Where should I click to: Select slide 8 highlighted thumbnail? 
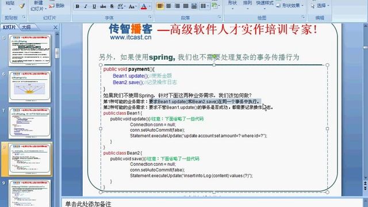tap(29, 159)
